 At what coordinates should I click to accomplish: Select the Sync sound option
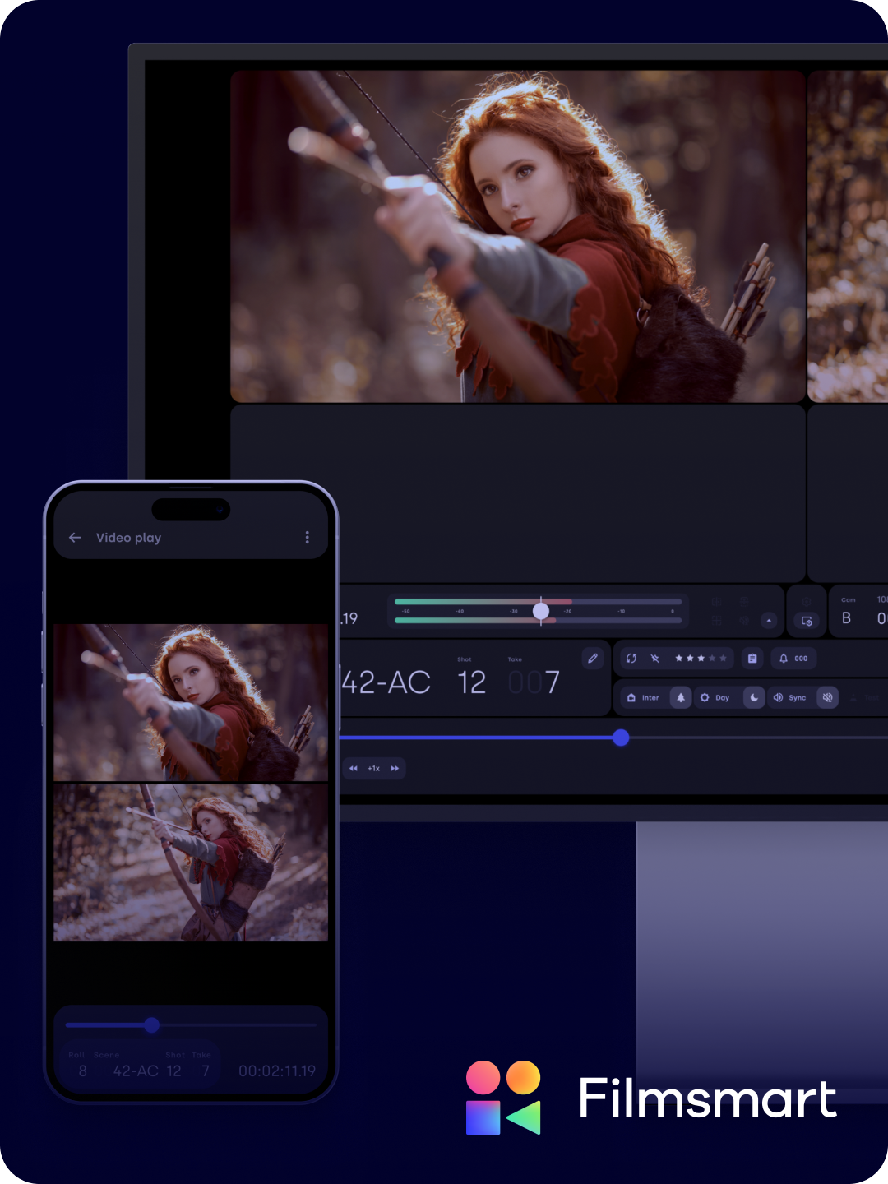(790, 698)
